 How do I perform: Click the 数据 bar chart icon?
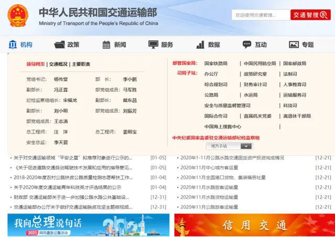[x=200, y=45]
